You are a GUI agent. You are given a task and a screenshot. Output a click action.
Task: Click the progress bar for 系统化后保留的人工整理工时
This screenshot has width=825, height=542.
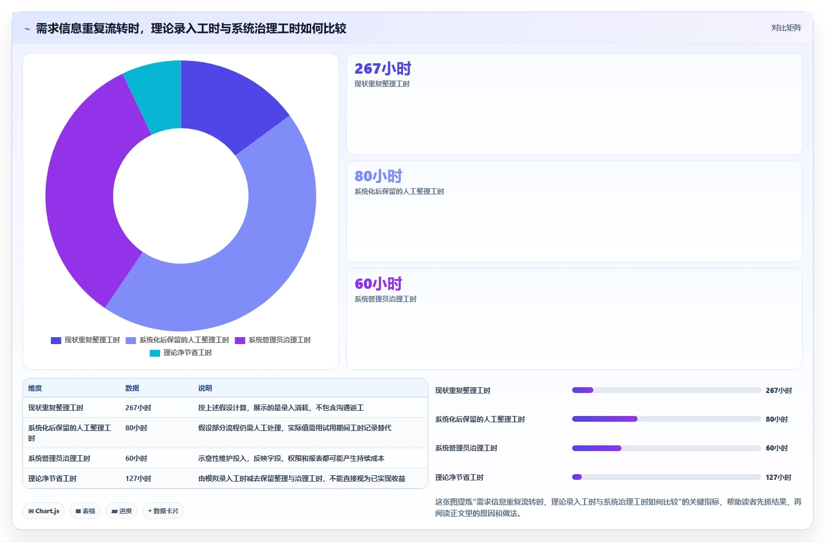pyautogui.click(x=666, y=419)
